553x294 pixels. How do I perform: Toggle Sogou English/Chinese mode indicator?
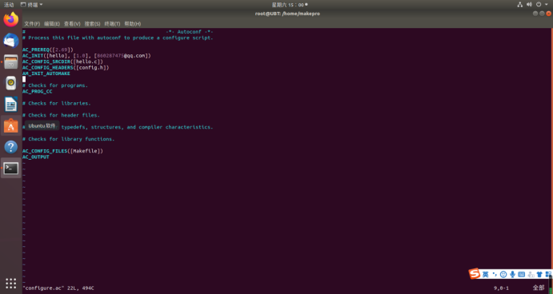[x=486, y=275]
